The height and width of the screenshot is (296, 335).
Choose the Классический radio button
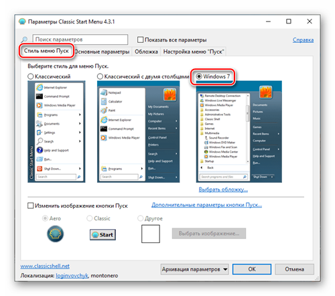[31, 76]
